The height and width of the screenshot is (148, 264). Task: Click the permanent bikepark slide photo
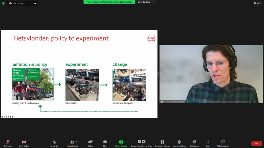click(x=129, y=85)
